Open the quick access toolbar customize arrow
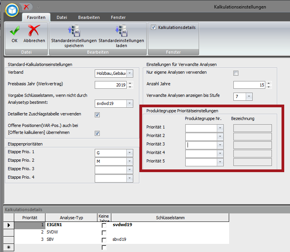Image resolution: width=290 pixels, height=252 pixels. click(38, 7)
